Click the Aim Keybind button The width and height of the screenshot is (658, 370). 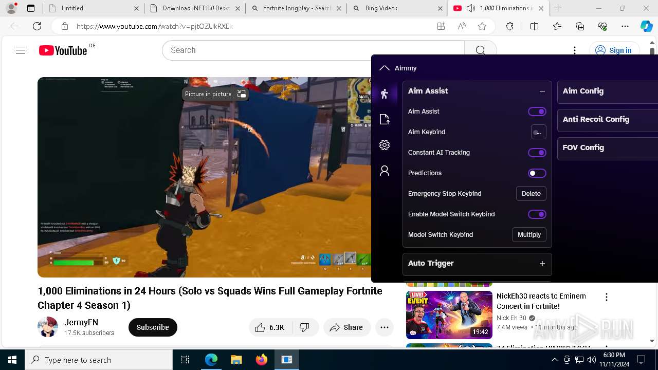[538, 132]
